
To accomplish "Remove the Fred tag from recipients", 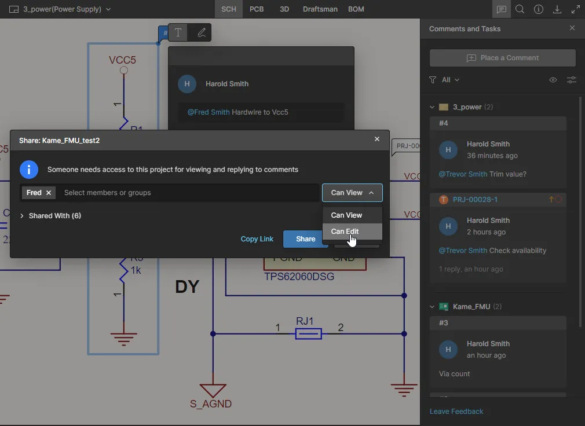I will click(x=49, y=193).
